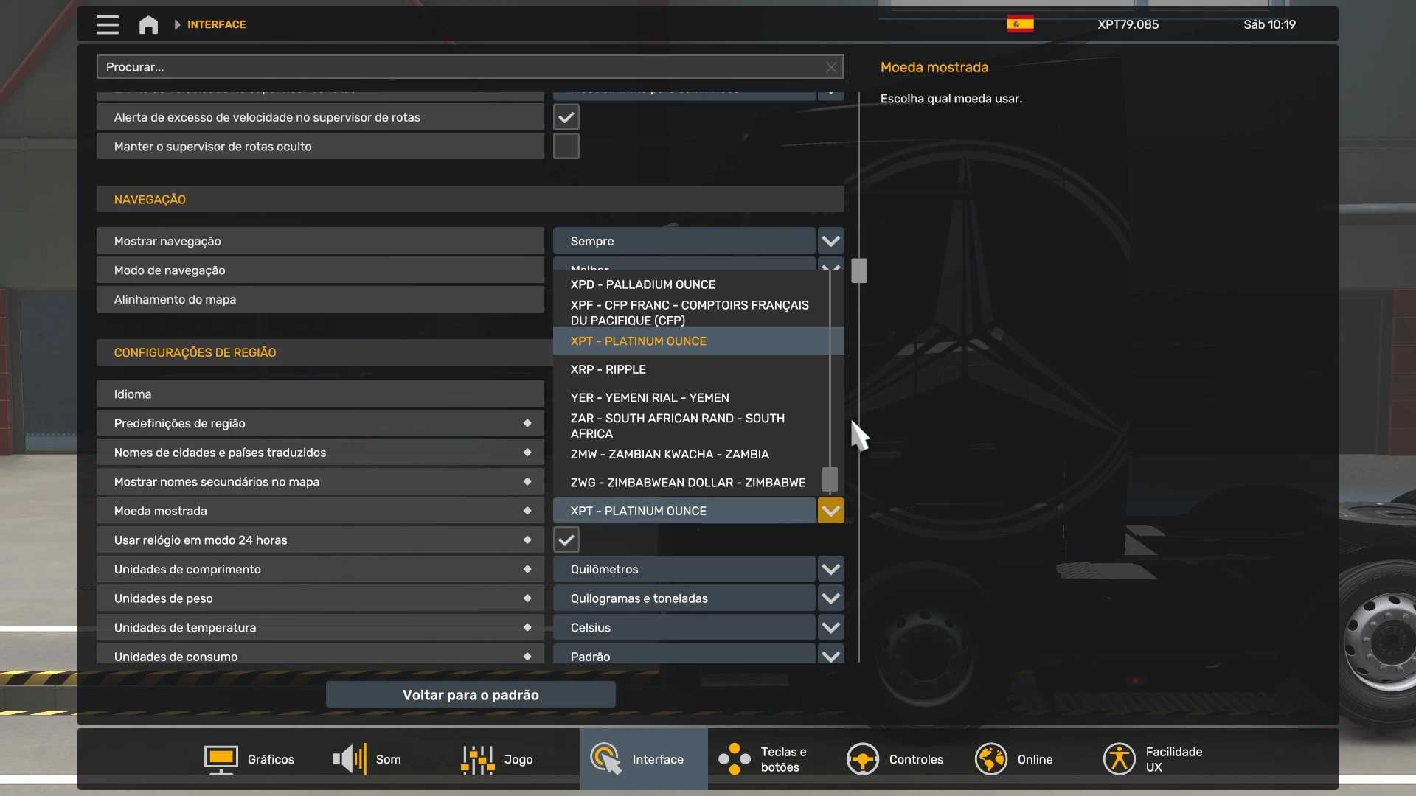The height and width of the screenshot is (796, 1416).
Task: Open Online globe icon
Action: click(x=990, y=759)
